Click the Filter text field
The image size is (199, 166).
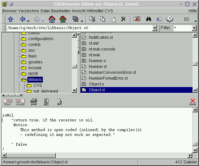[x=183, y=28]
